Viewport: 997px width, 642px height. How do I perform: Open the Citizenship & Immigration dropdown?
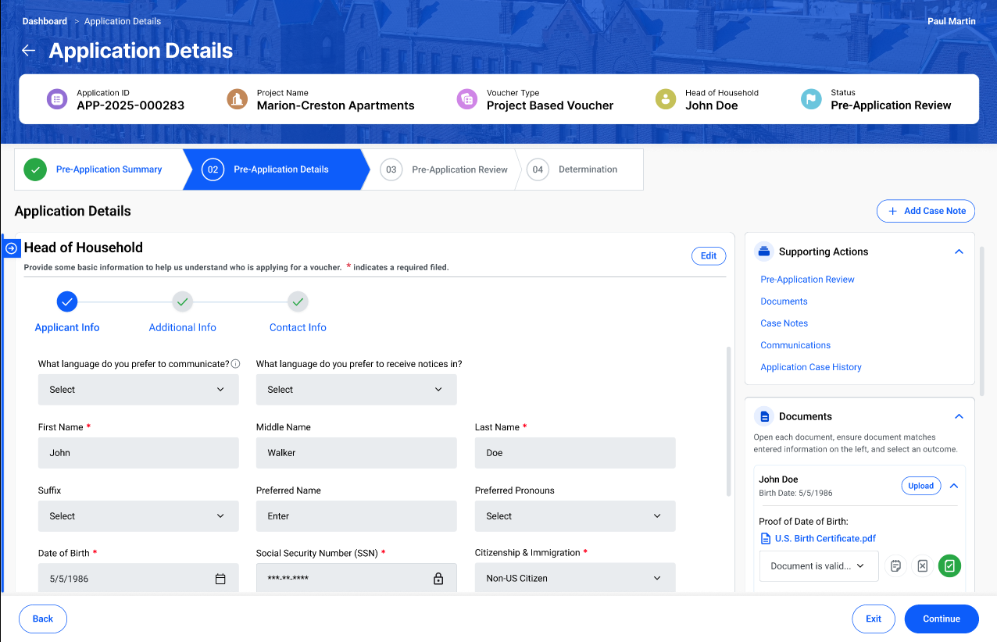point(574,579)
